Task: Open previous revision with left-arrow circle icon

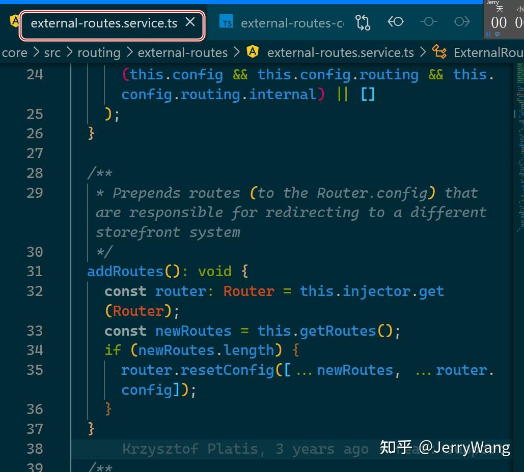Action: click(395, 22)
